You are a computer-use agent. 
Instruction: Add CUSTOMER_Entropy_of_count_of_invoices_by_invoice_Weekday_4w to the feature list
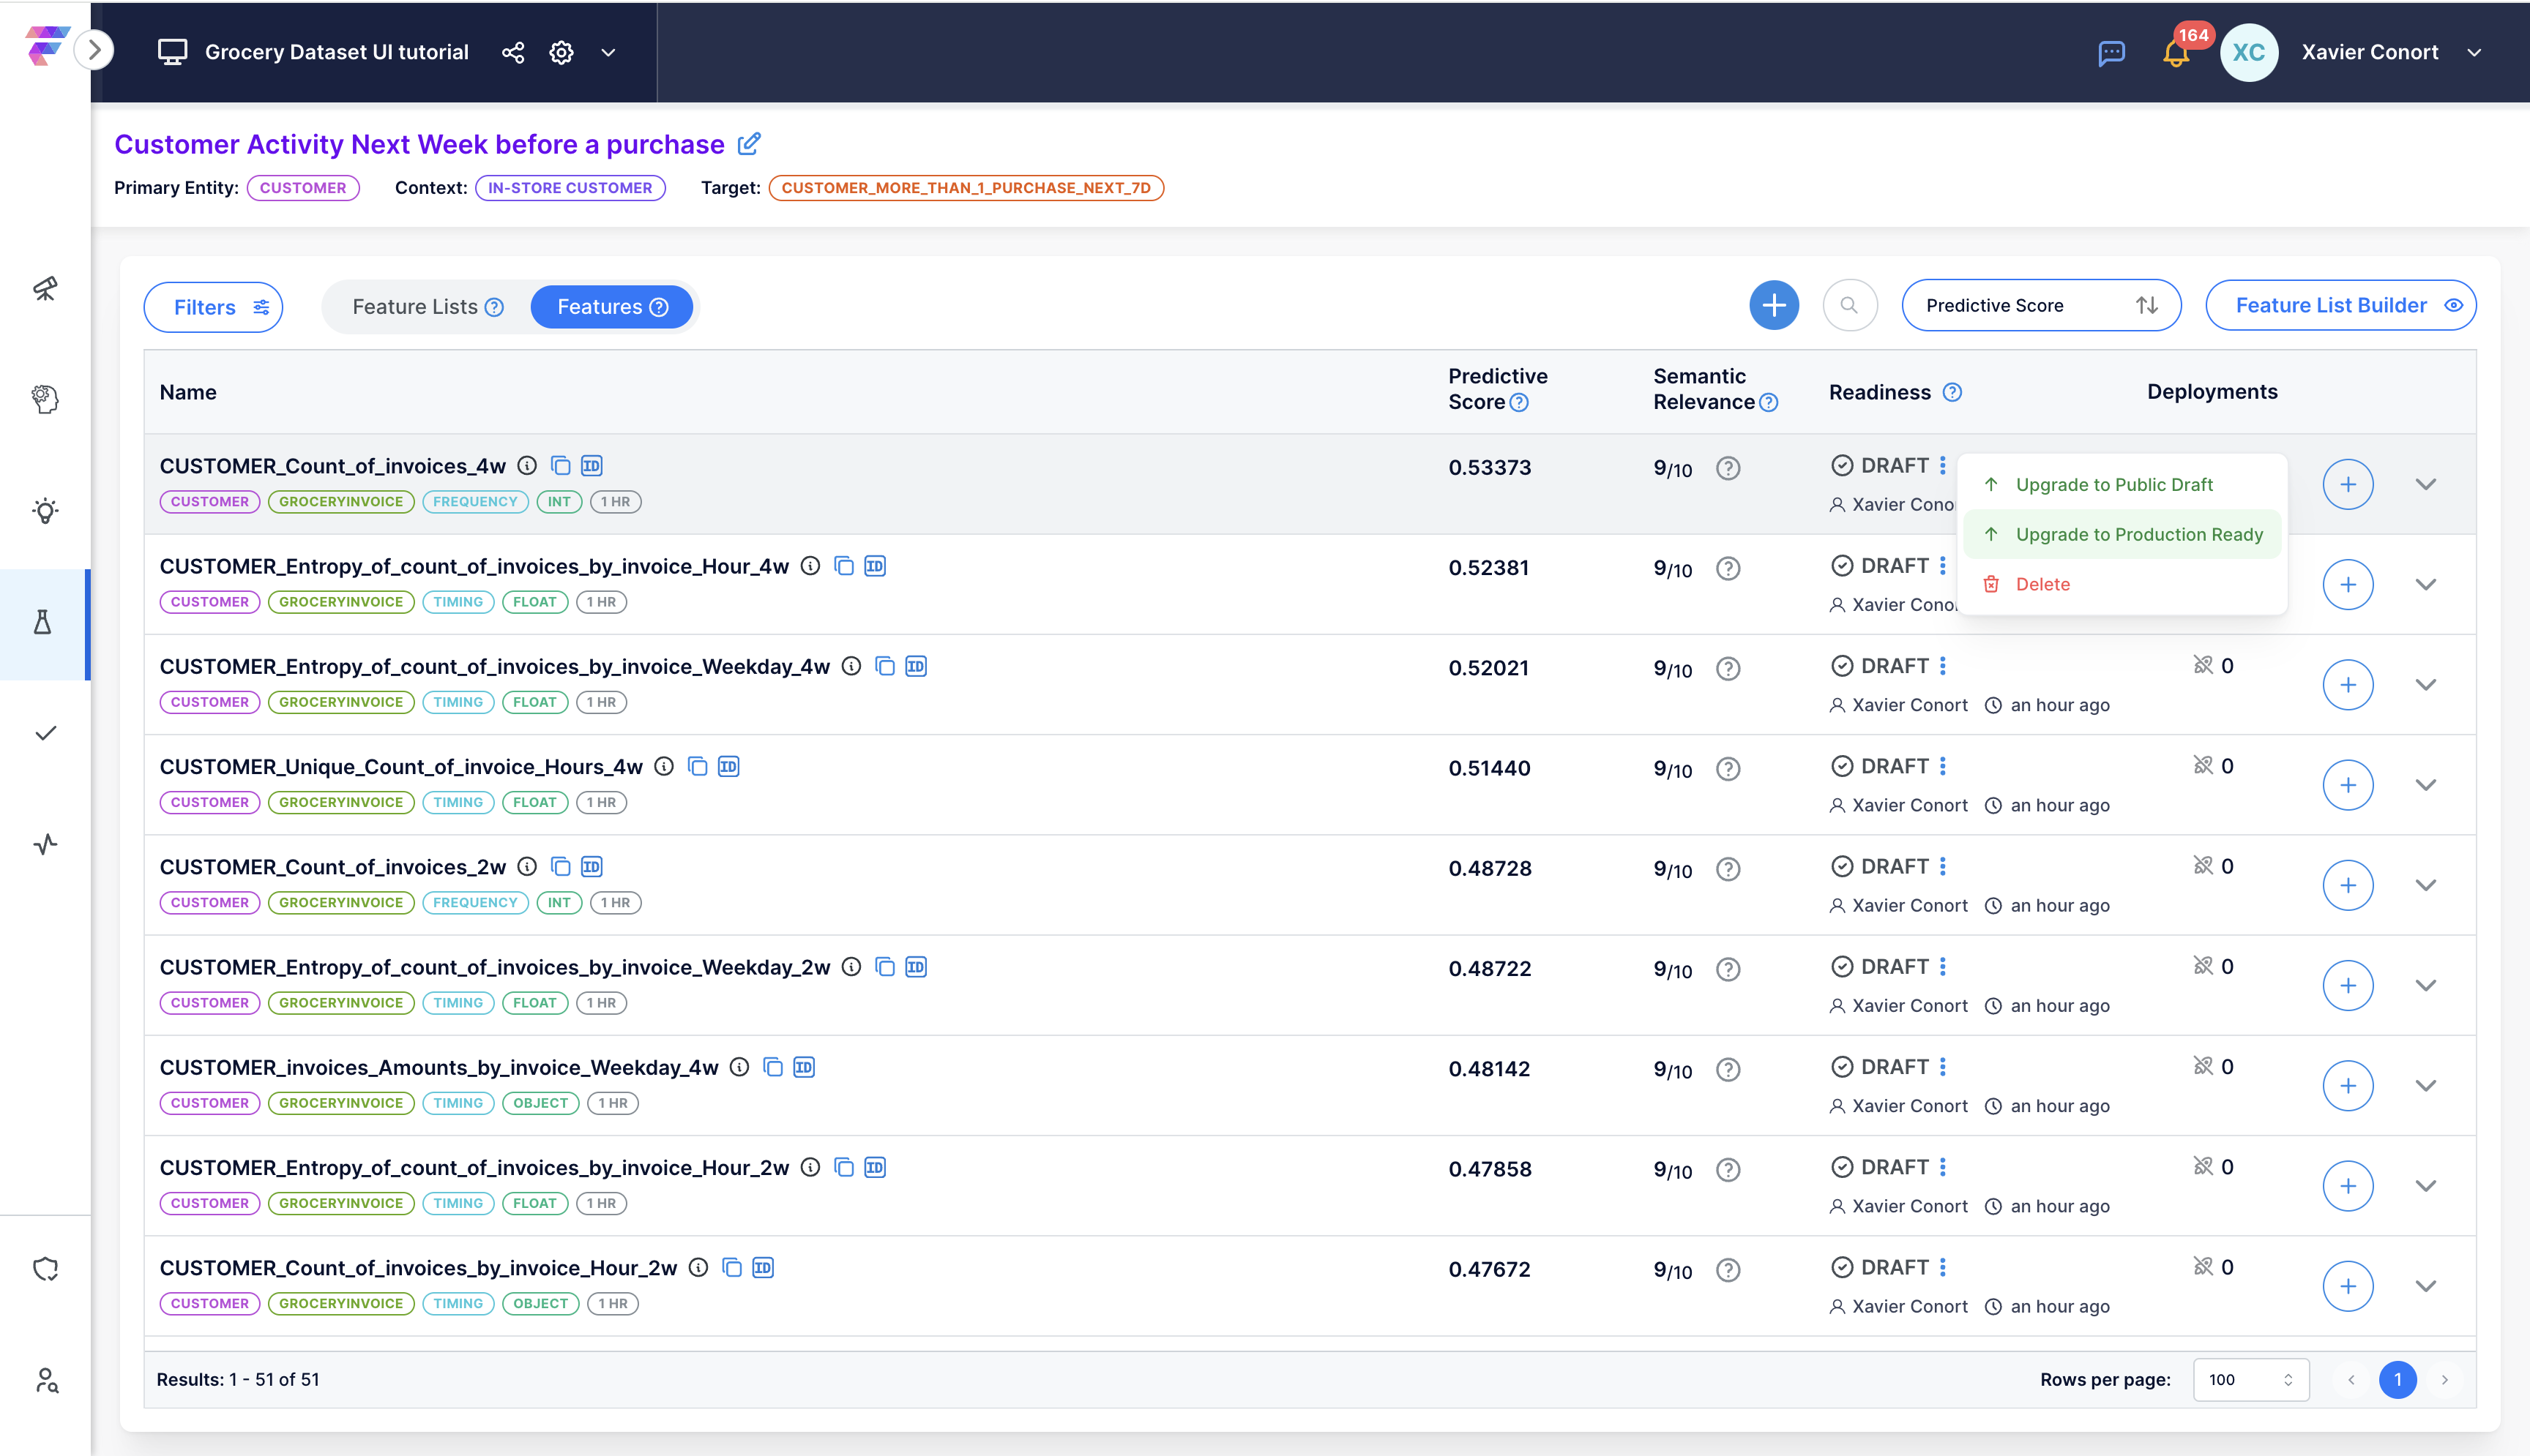2347,685
